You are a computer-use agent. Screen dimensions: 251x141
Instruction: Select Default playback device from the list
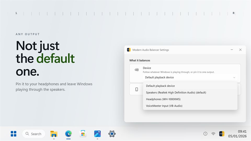coord(190,86)
